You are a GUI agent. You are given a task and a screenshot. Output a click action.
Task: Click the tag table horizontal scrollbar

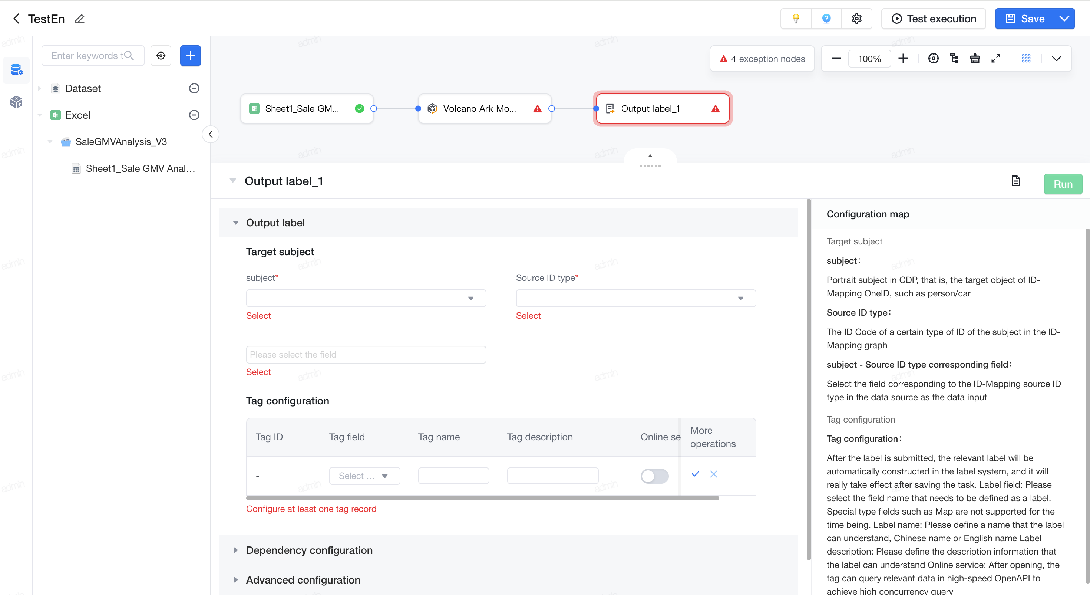pyautogui.click(x=482, y=497)
